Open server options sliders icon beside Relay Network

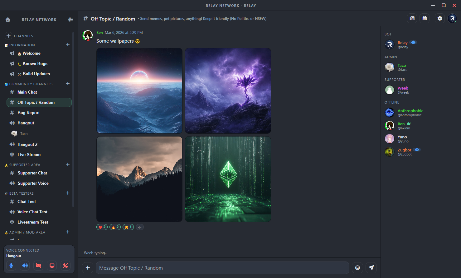[70, 20]
